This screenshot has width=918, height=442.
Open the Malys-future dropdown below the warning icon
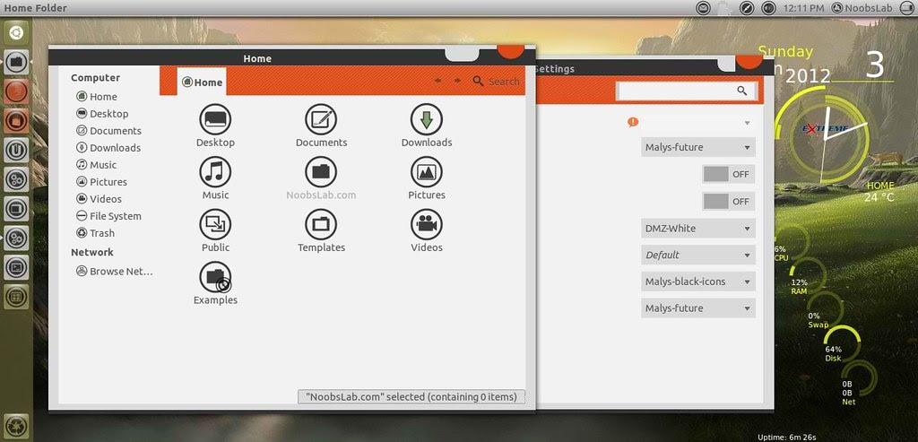pyautogui.click(x=697, y=147)
